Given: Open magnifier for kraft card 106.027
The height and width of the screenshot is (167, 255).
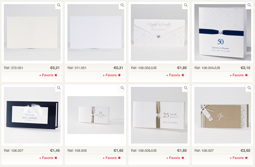Looking at the screenshot, I should [249, 88].
